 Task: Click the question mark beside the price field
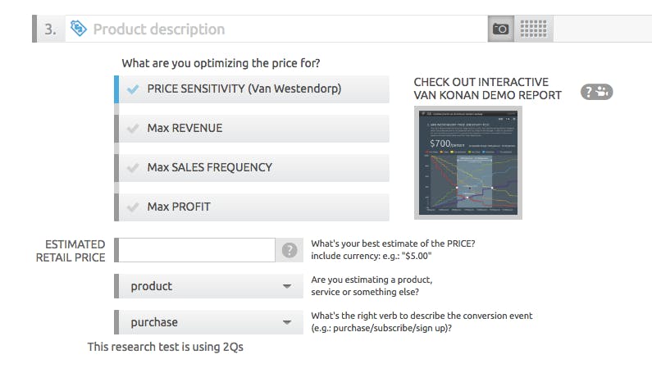290,250
